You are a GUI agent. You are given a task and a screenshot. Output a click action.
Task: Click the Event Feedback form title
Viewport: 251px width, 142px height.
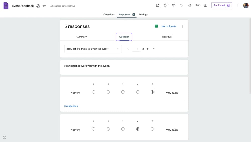point(23,6)
